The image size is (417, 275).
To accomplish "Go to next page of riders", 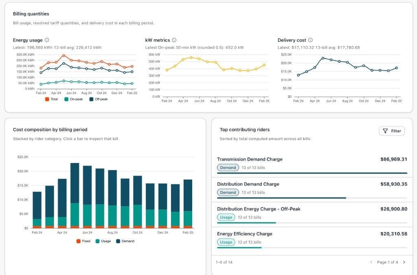I will [404, 262].
